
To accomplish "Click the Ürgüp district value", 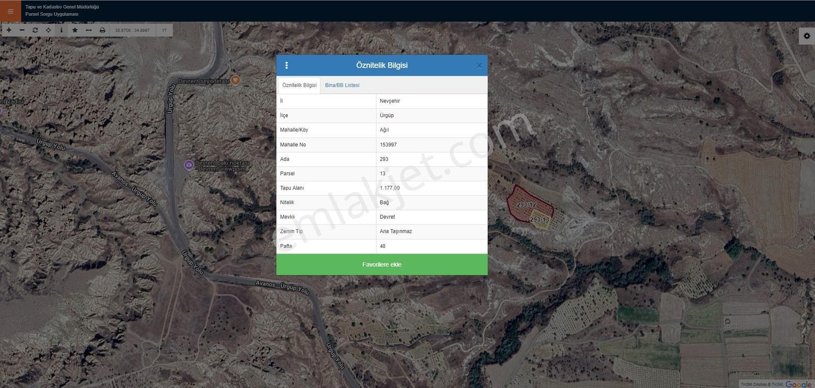I will tap(387, 116).
